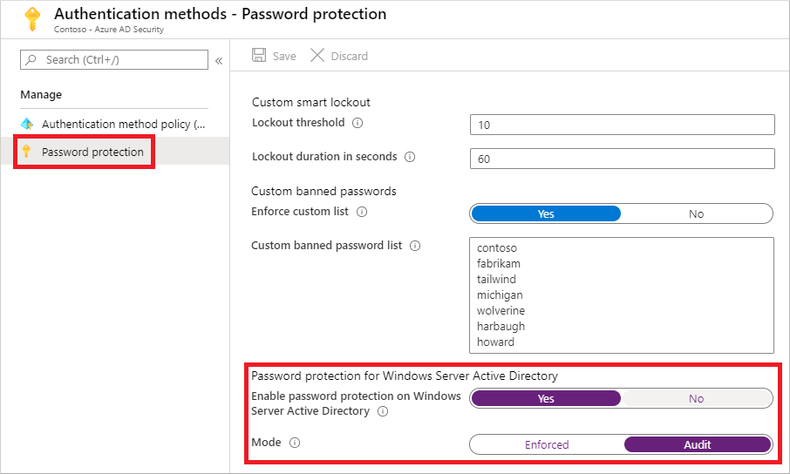The image size is (790, 474).
Task: Click the Save disk icon
Action: [259, 56]
